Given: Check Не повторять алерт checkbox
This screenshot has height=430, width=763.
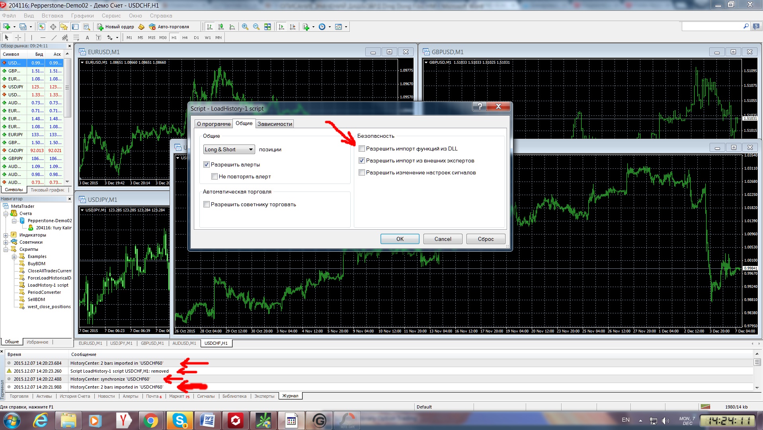Looking at the screenshot, I should click(x=215, y=176).
